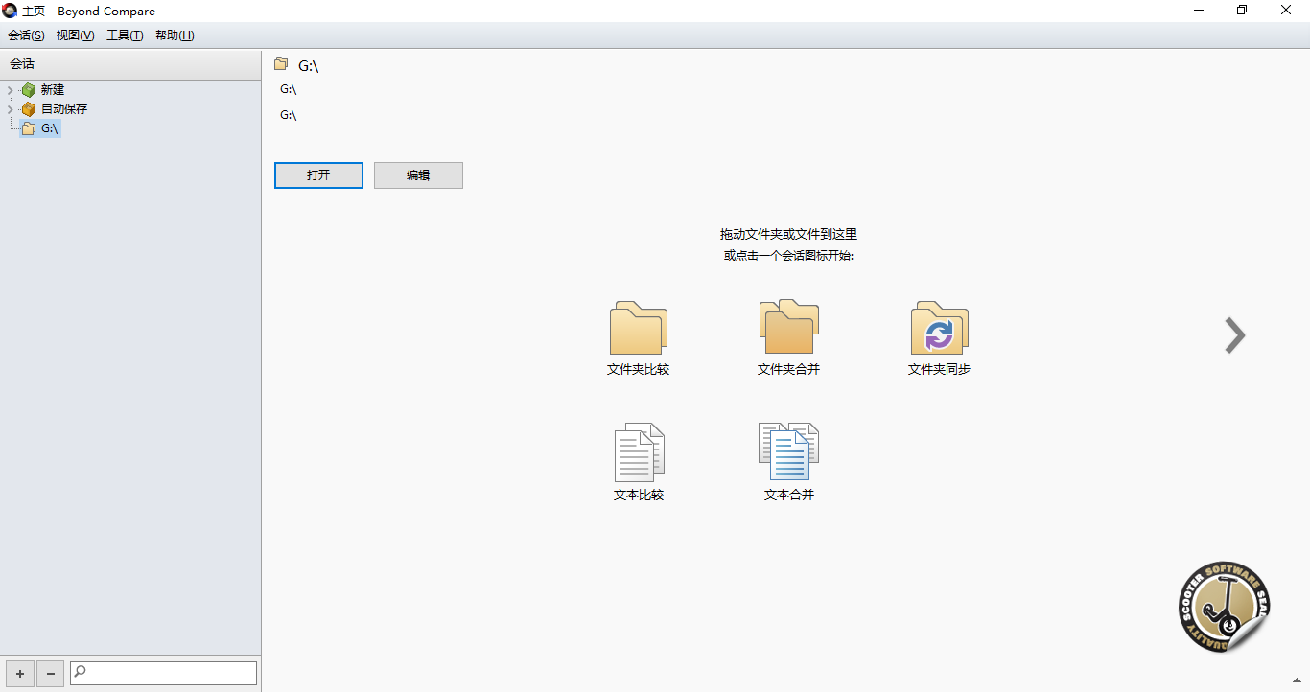Viewport: 1310px width, 692px height.
Task: Minimize the Beyond Compare window
Action: pyautogui.click(x=1199, y=11)
